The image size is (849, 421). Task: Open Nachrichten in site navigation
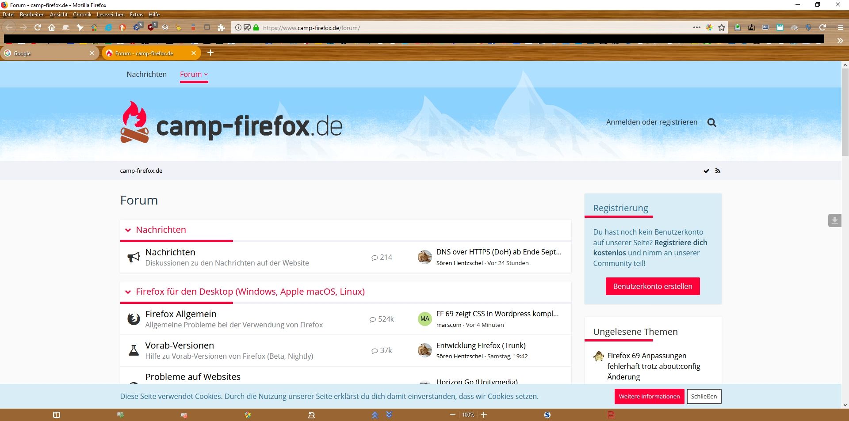[147, 74]
